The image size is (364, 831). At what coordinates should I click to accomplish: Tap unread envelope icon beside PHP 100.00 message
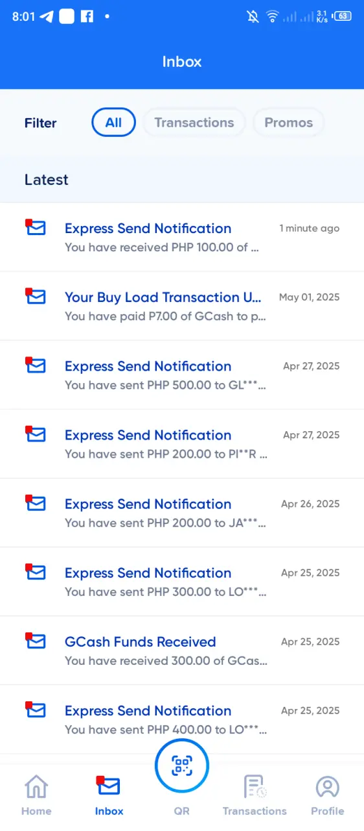[36, 227]
